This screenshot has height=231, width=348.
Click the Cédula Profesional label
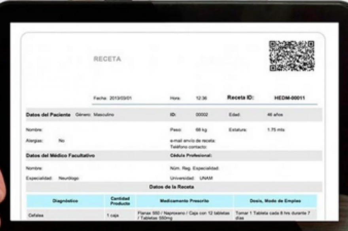[191, 156]
